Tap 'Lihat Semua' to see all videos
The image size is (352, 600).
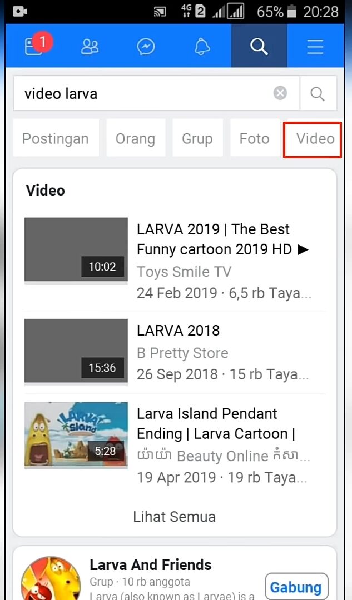(174, 517)
